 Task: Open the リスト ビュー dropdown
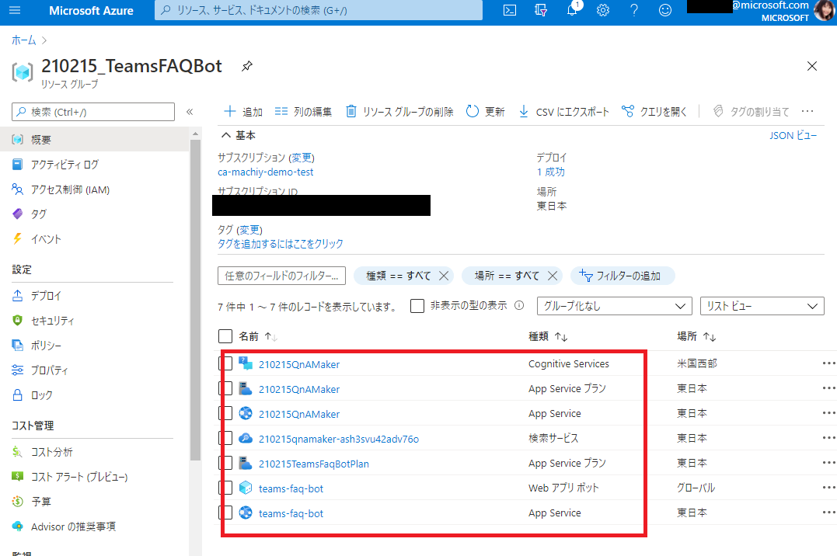(762, 305)
